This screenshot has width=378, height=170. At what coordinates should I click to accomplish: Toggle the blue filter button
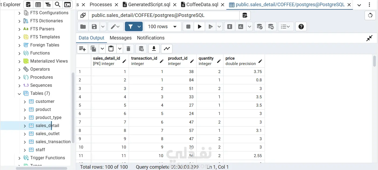131,27
